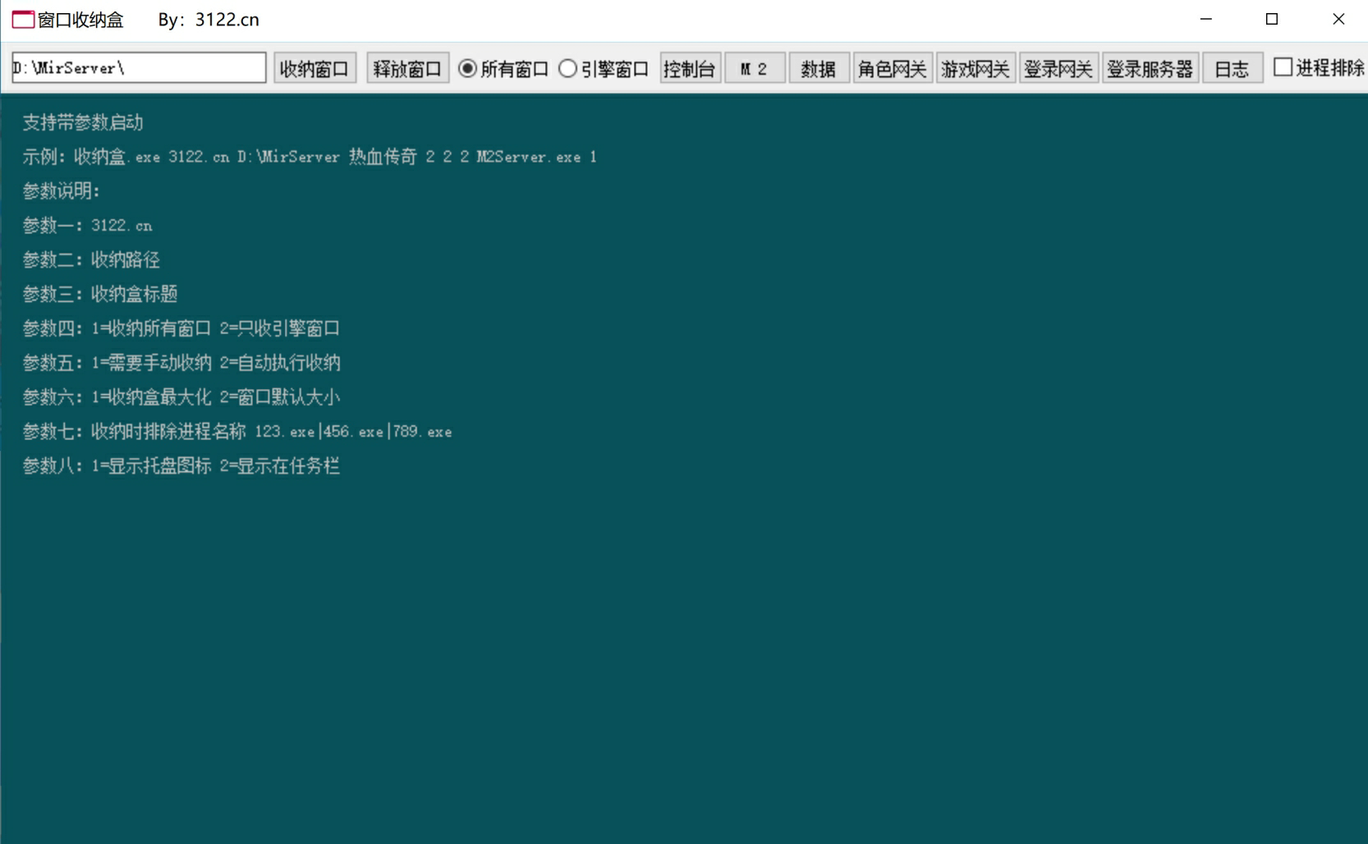Click the line 参数二: 收纳路径

pyautogui.click(x=91, y=260)
